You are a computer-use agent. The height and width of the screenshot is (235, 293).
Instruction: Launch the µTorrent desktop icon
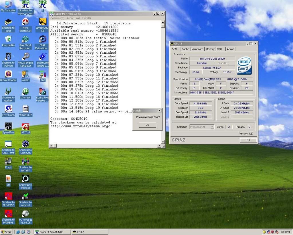pos(25,92)
